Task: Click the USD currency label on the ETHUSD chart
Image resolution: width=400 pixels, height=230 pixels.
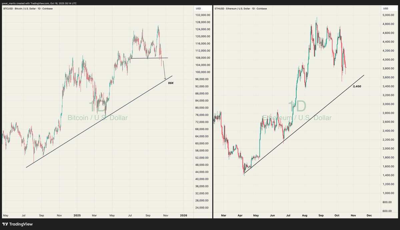Action: pyautogui.click(x=386, y=8)
